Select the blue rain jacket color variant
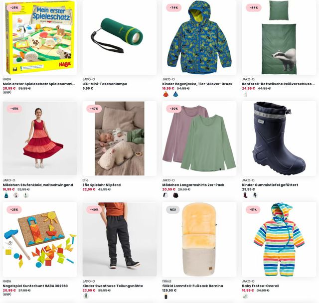The image size is (319, 303). click(175, 94)
